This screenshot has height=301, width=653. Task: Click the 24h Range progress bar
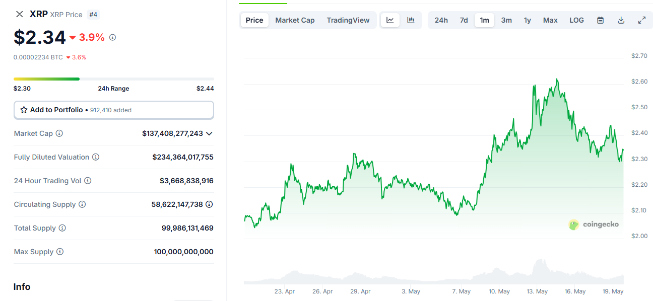(x=114, y=79)
